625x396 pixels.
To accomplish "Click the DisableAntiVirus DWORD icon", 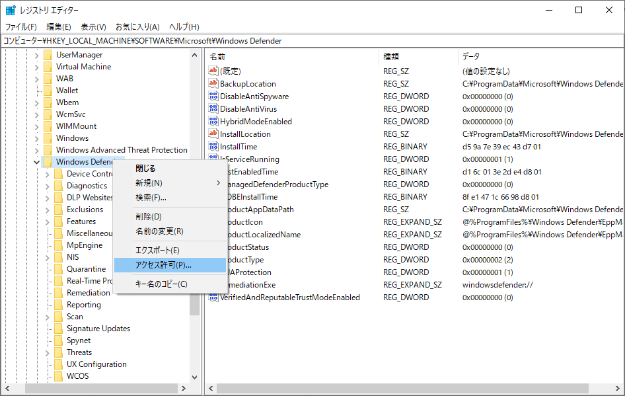I will (213, 108).
